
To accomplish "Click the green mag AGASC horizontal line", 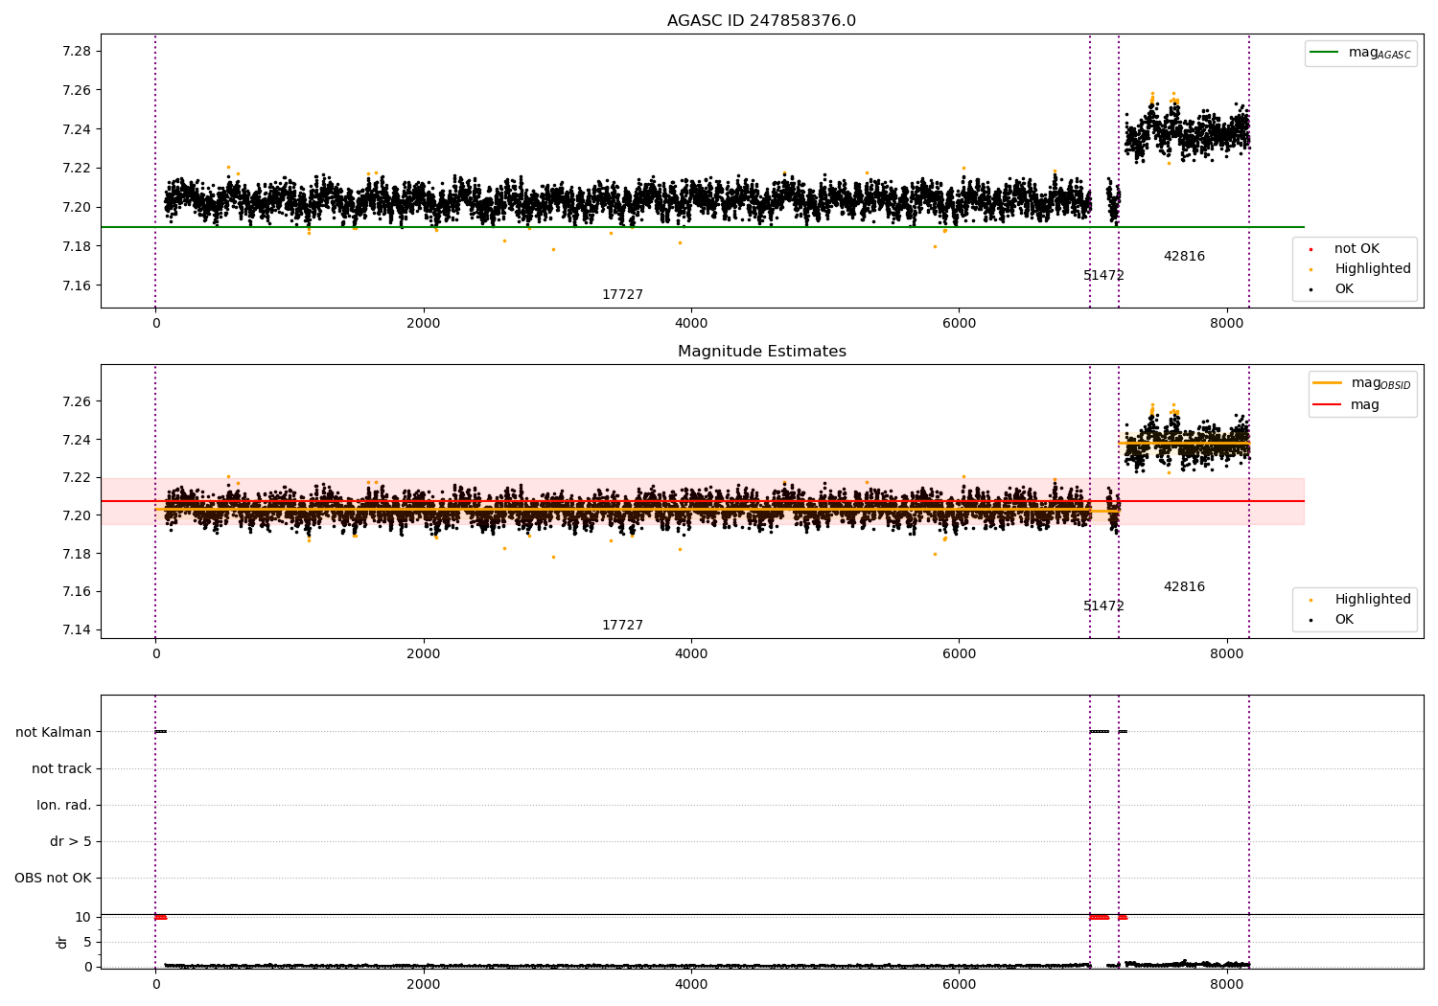I will coord(702,227).
